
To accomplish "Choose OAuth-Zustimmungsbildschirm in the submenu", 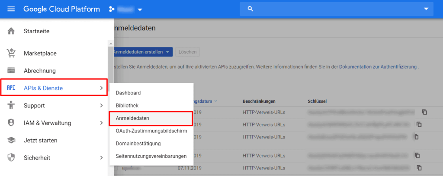I will (151, 131).
